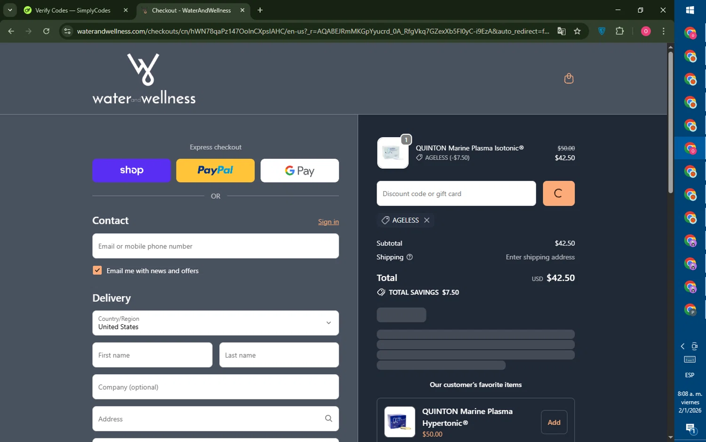
Task: Go back to the previous page
Action: [x=11, y=31]
